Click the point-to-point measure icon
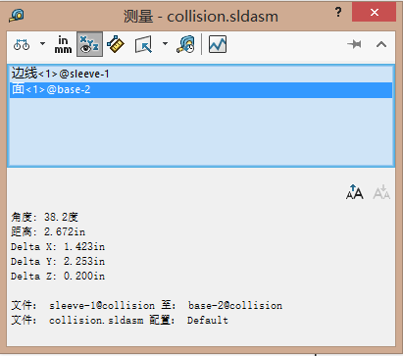Viewport: 403px width, 356px height. 116,44
